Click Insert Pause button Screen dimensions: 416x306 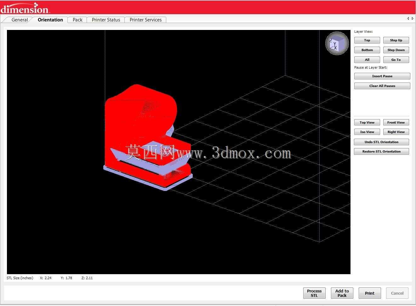pos(382,76)
